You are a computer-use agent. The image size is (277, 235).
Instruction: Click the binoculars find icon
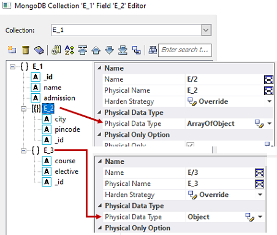[153, 50]
